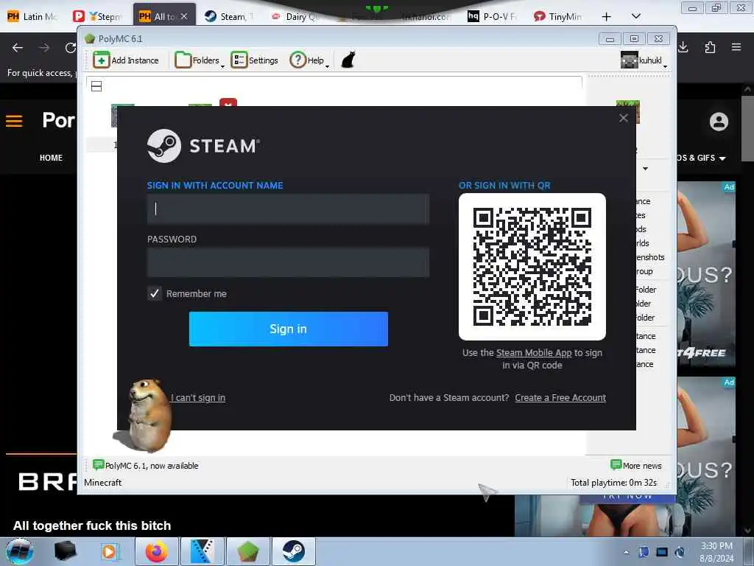The image size is (754, 566).
Task: Click the PolyMC window title icon
Action: (x=89, y=39)
